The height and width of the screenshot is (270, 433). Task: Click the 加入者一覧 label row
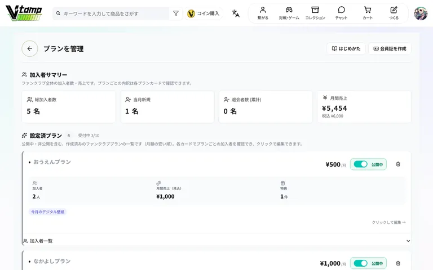click(216, 241)
